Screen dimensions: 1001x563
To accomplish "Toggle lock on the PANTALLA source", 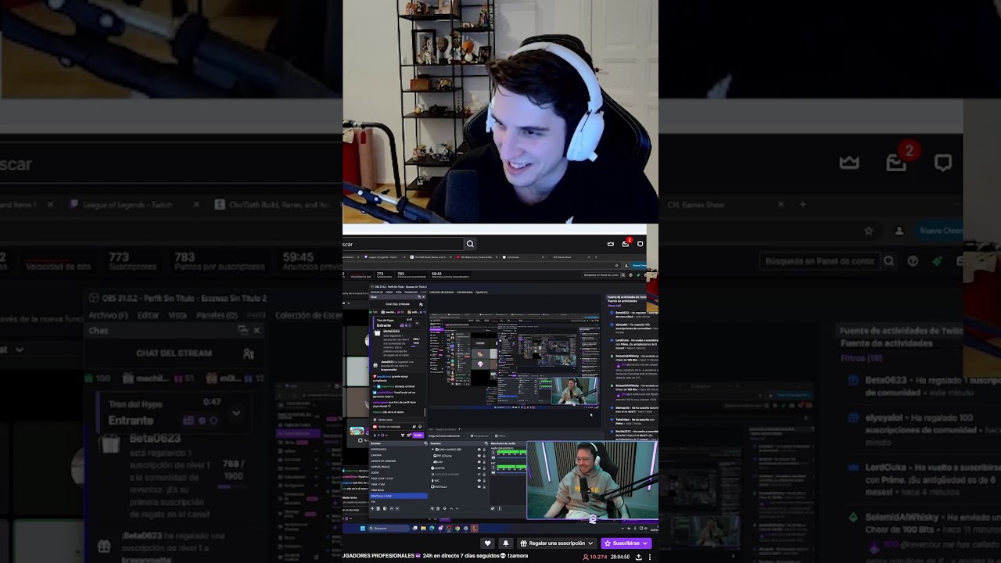I will click(x=484, y=487).
